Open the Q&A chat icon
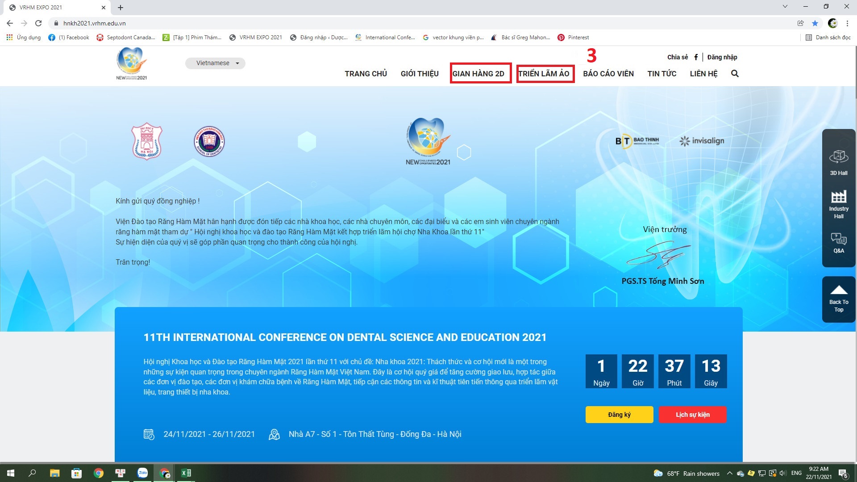 (838, 242)
